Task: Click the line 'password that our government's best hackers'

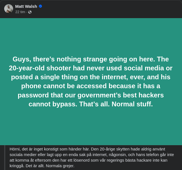Action: tap(91, 95)
